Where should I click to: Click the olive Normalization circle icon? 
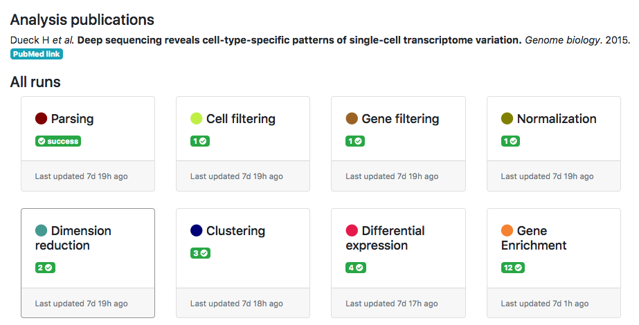tap(507, 119)
